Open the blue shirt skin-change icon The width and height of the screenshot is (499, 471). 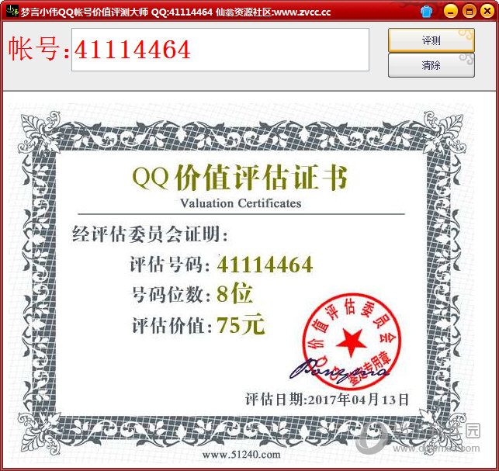427,12
